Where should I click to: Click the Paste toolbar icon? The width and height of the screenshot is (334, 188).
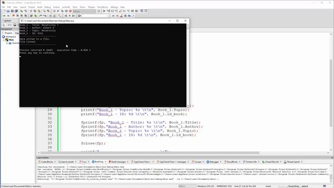click(x=39, y=11)
